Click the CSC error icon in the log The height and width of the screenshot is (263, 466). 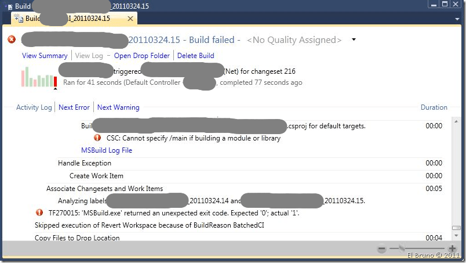97,138
